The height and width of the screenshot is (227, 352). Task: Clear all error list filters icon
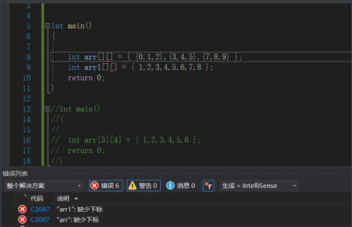click(x=208, y=185)
